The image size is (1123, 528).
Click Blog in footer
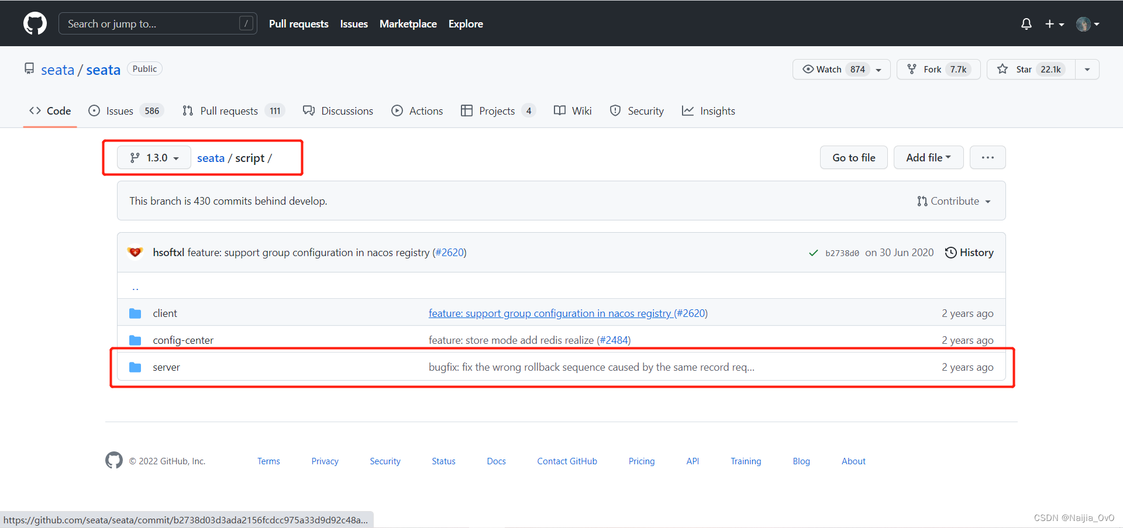801,461
